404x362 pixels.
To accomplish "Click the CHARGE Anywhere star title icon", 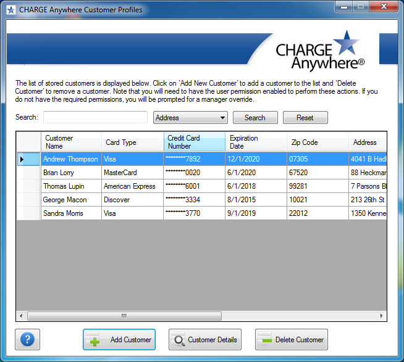I will coord(11,10).
